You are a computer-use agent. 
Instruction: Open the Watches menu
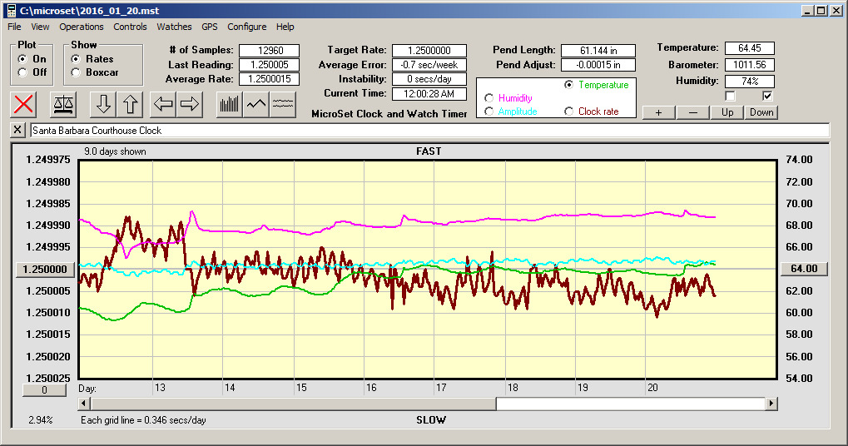pos(174,27)
